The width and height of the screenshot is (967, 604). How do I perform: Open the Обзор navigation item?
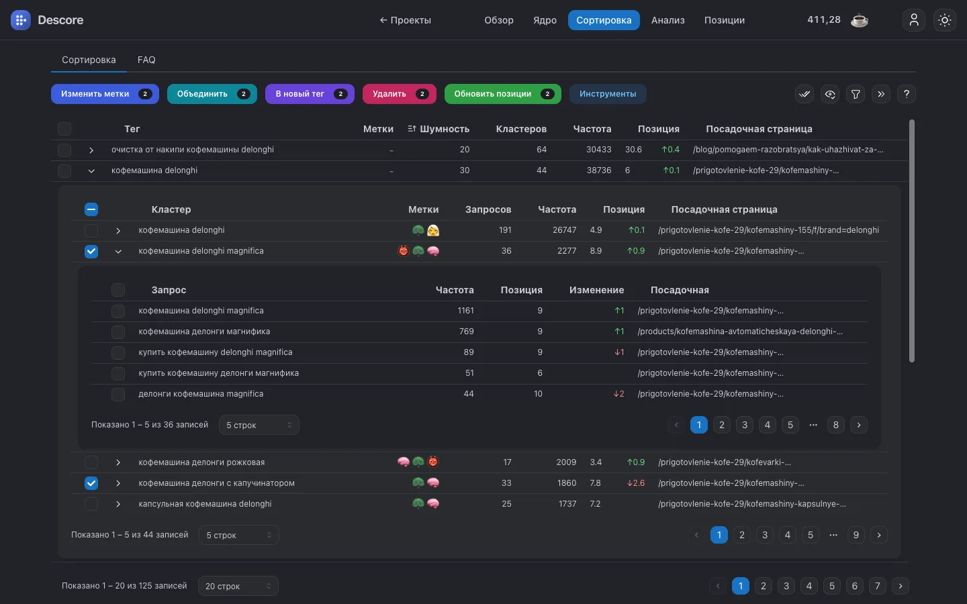coord(499,20)
